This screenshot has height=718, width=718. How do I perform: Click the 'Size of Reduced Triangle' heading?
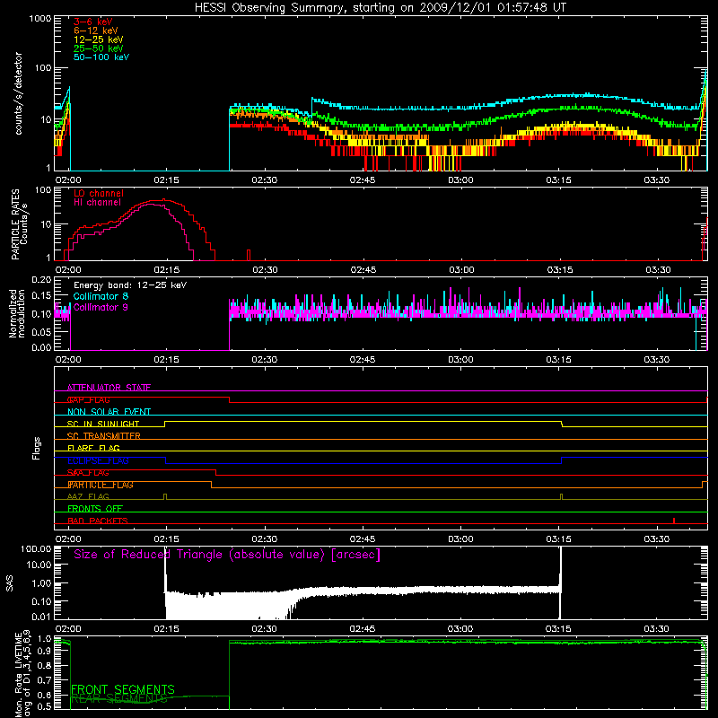227,555
